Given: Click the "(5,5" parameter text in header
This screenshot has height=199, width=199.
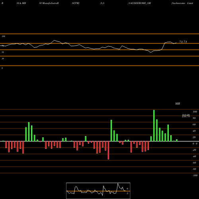Looking at the screenshot, I should (x=102, y=3).
